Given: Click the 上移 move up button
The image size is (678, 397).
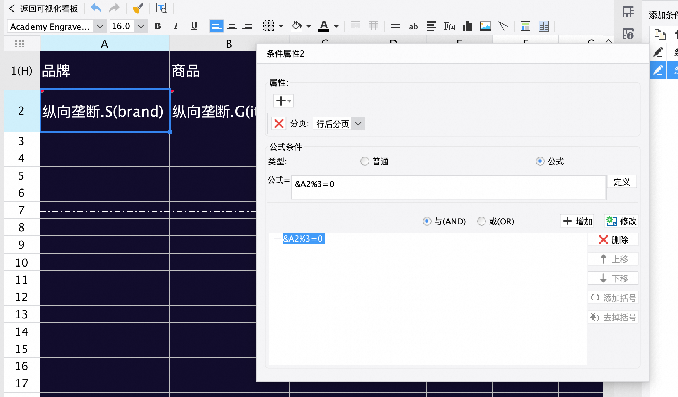Looking at the screenshot, I should pos(613,259).
